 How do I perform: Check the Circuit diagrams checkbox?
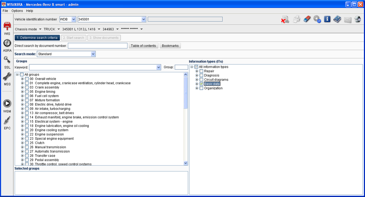(201, 80)
